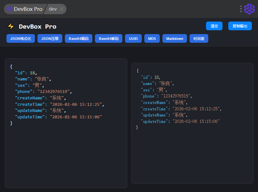
Task: Open the three-dot menu at top right
Action: [x=241, y=9]
